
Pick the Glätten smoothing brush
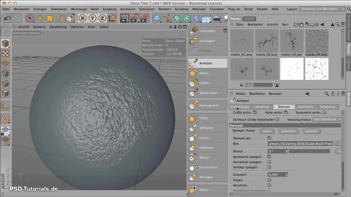[208, 83]
